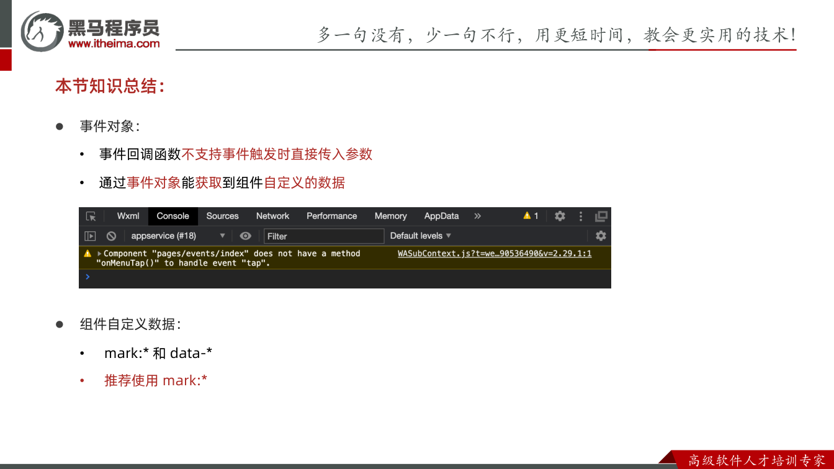Image resolution: width=834 pixels, height=469 pixels.
Task: Clear the console with the ban icon
Action: point(111,236)
